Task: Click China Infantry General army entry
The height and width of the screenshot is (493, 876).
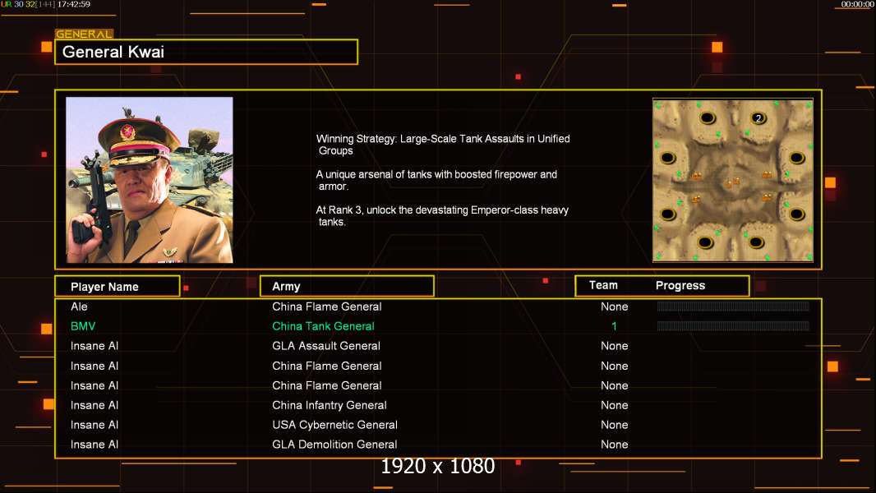Action: click(x=329, y=405)
